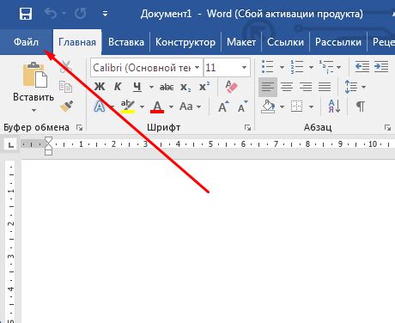Select the Format Painter brush
The width and height of the screenshot is (395, 323).
coord(67,107)
